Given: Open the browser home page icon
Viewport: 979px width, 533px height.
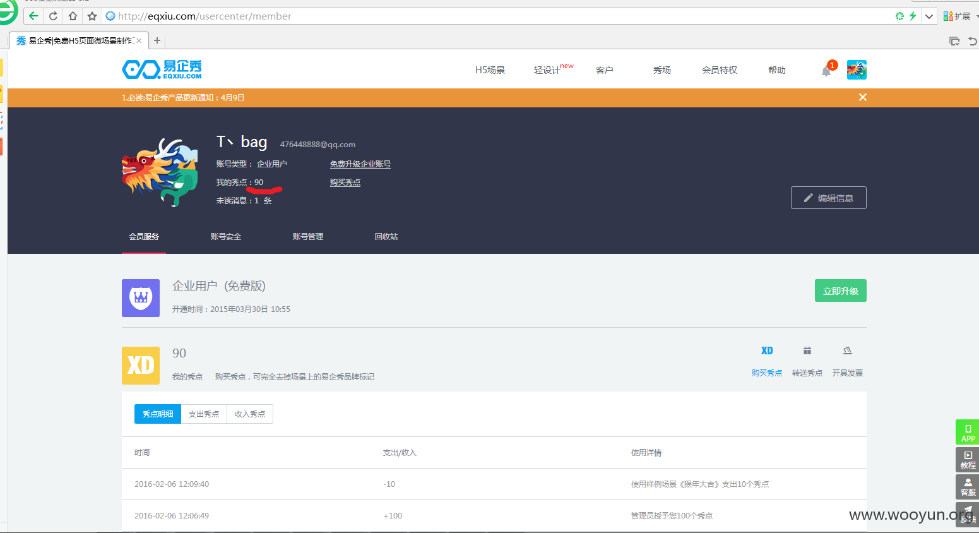Looking at the screenshot, I should click(x=73, y=16).
